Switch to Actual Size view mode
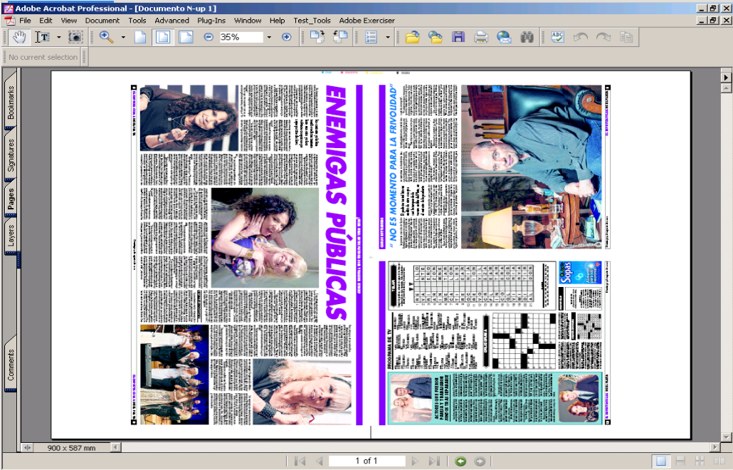This screenshot has height=470, width=733. tap(141, 38)
